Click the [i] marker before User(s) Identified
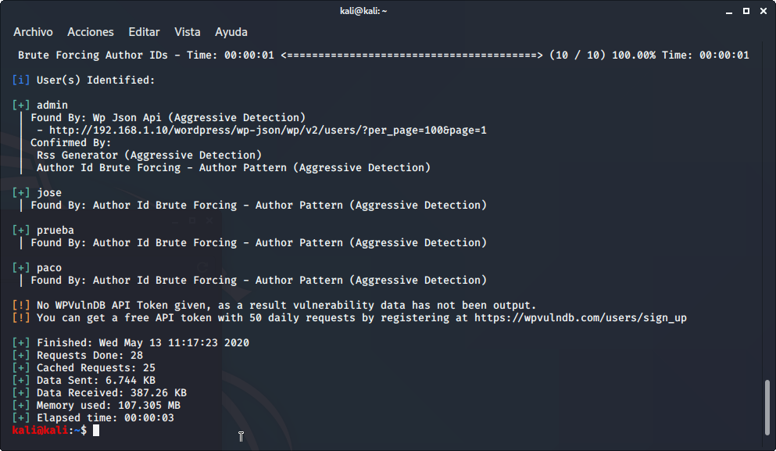This screenshot has width=776, height=451. 21,81
